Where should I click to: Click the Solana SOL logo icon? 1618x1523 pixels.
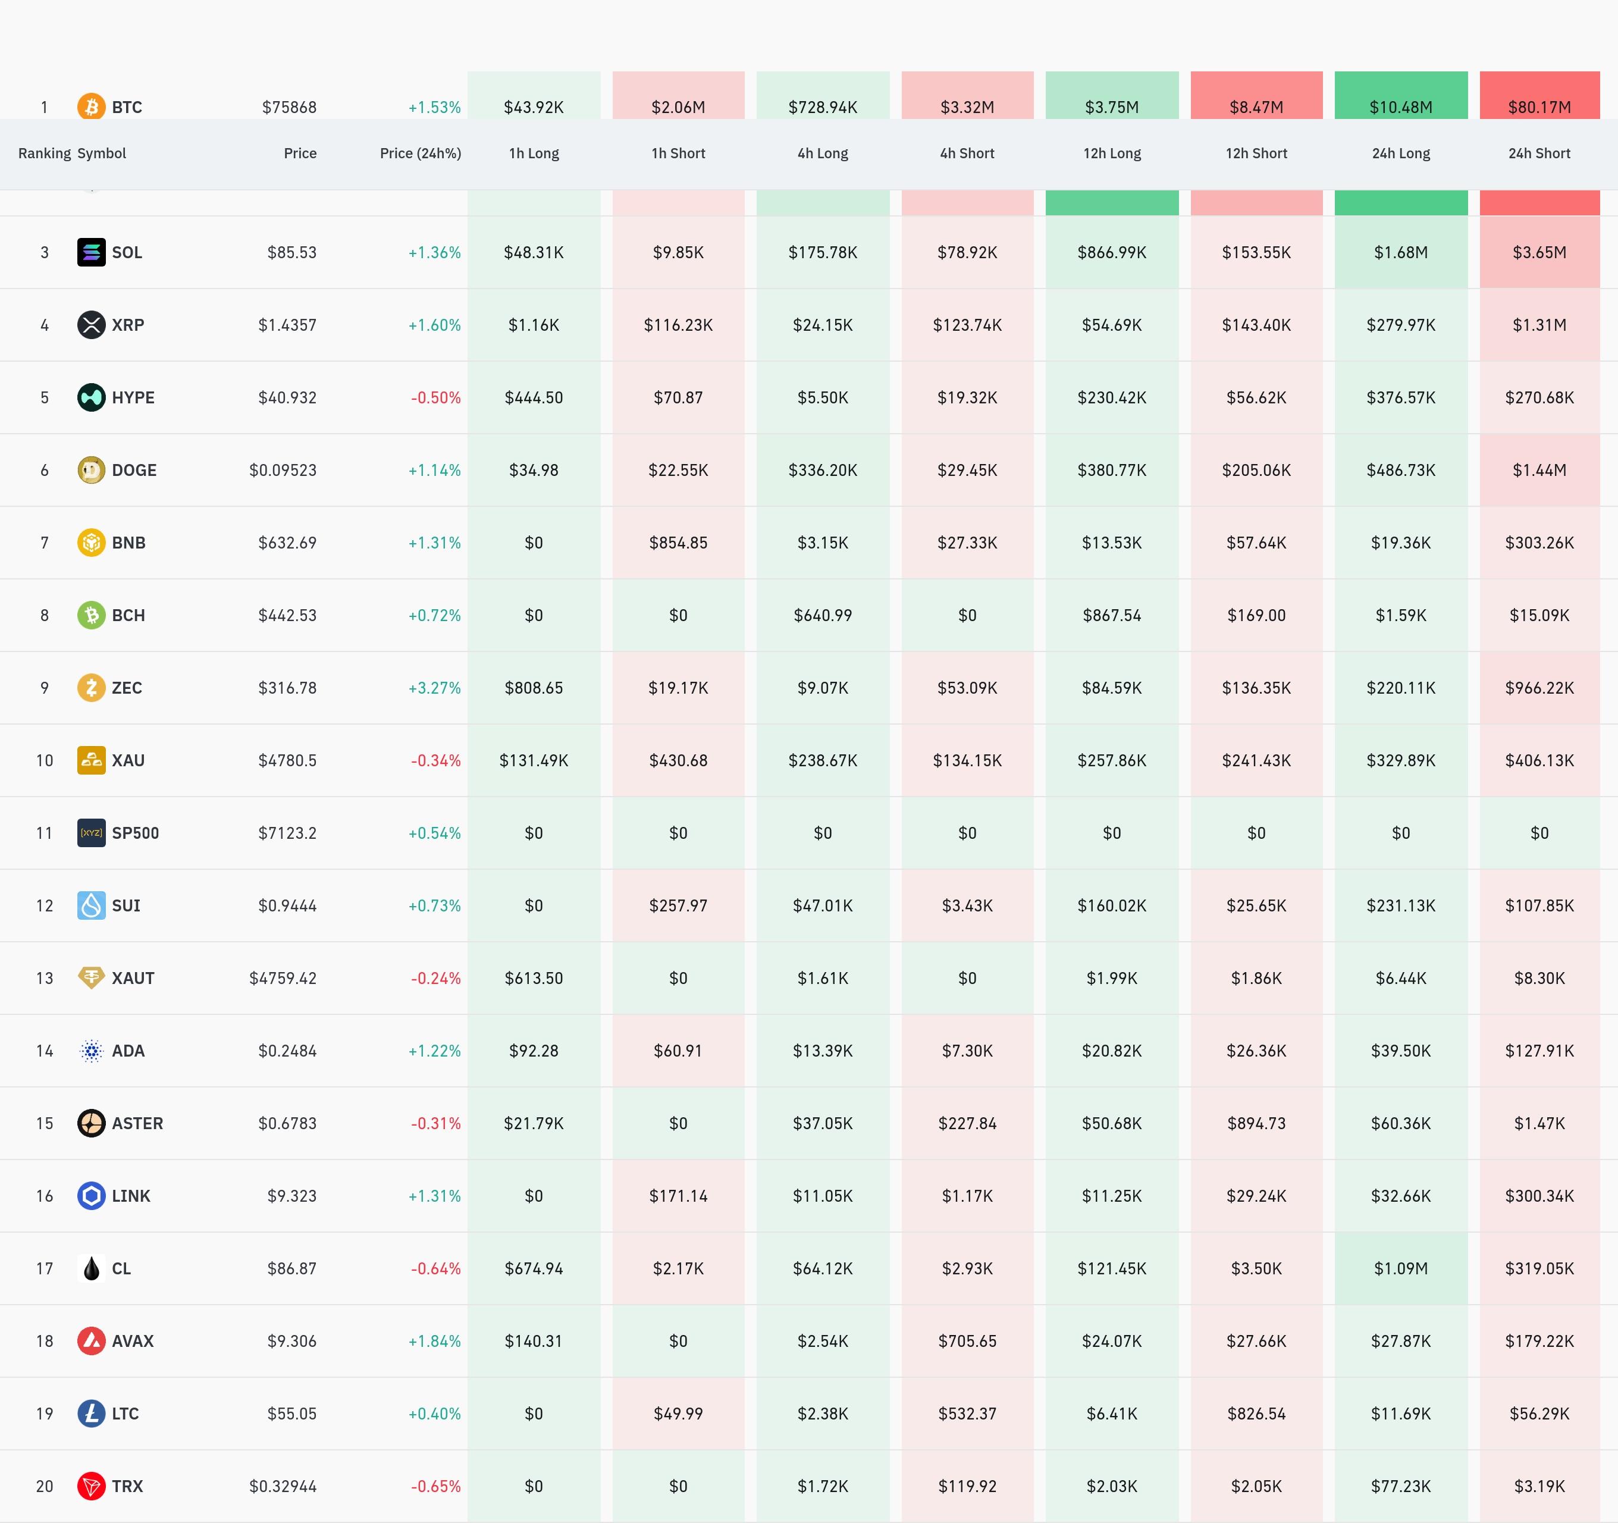click(91, 252)
